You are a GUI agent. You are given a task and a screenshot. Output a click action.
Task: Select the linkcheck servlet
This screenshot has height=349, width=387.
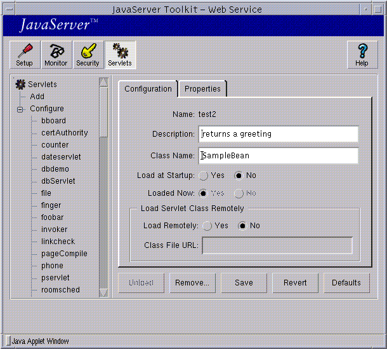pyautogui.click(x=58, y=242)
